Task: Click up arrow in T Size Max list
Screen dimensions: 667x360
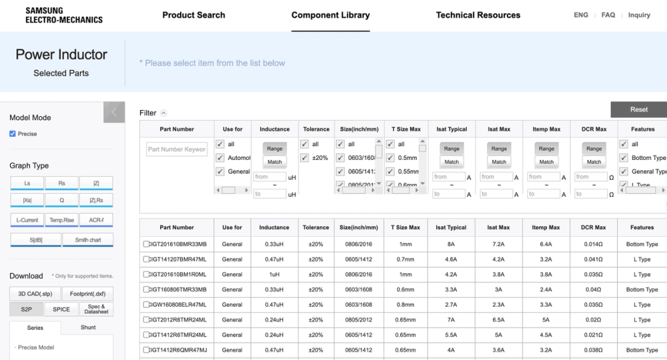Action: 422,141
